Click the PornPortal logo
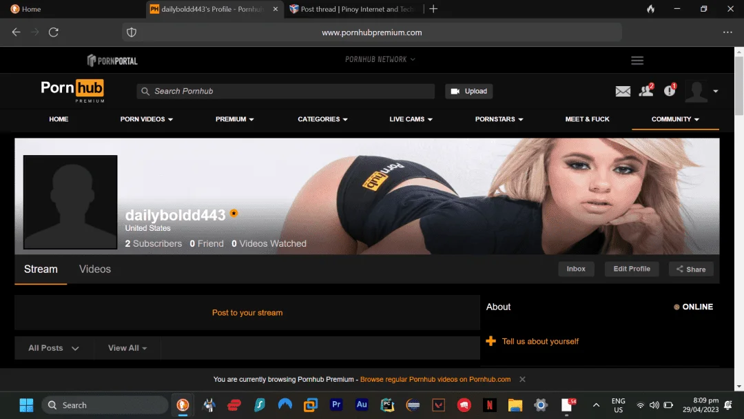 [112, 60]
